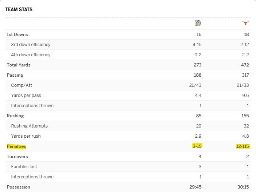The height and width of the screenshot is (194, 256).
Task: Select the Total Yards row label
Action: click(19, 65)
